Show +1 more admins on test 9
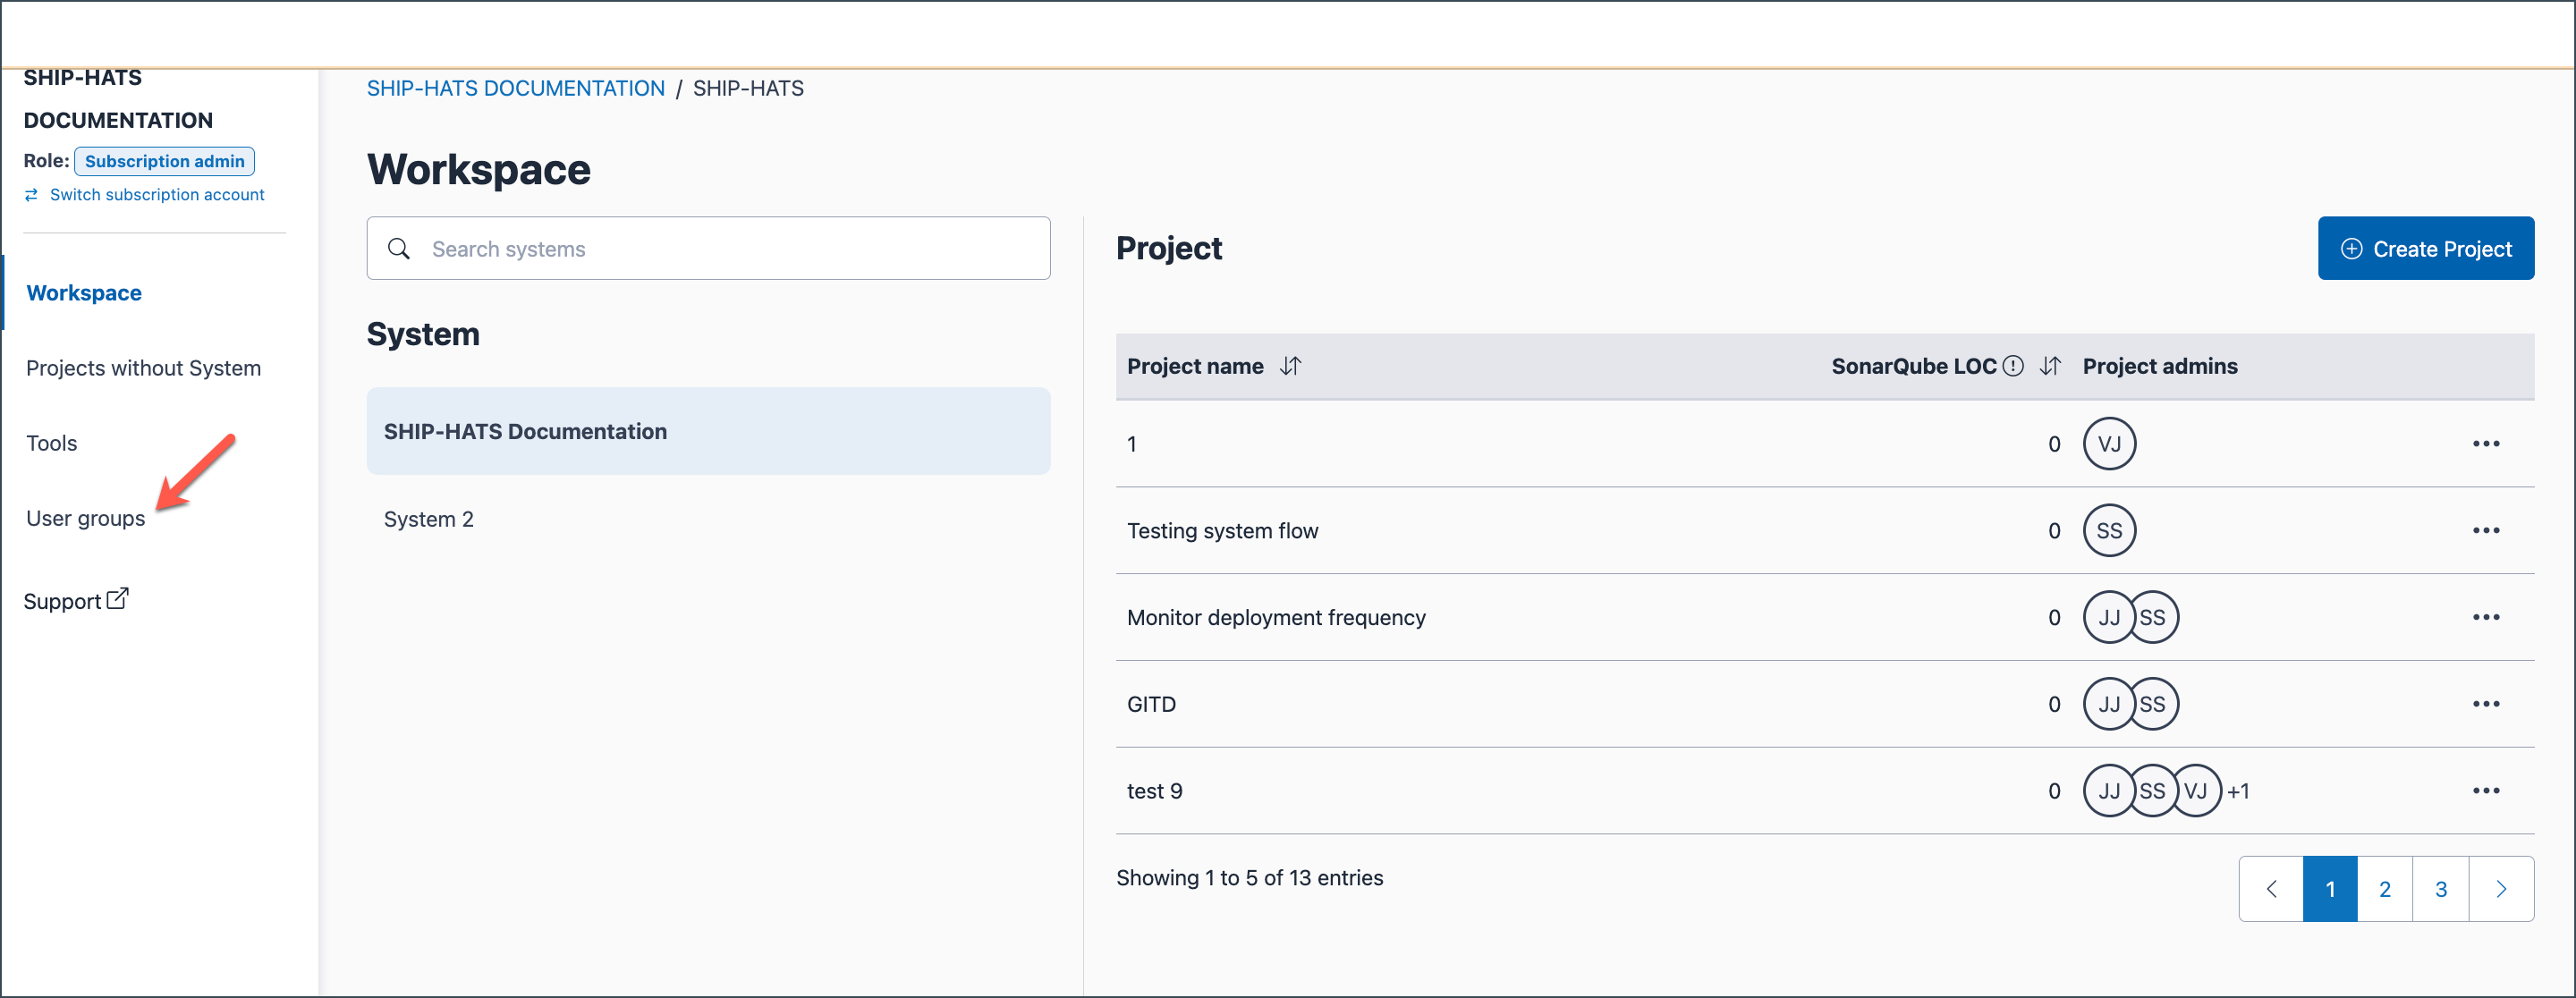This screenshot has height=998, width=2576. (x=2238, y=792)
